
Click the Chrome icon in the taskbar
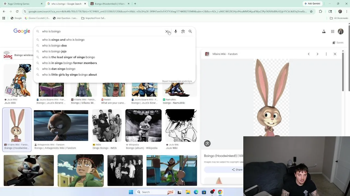pyautogui.click(x=220, y=192)
